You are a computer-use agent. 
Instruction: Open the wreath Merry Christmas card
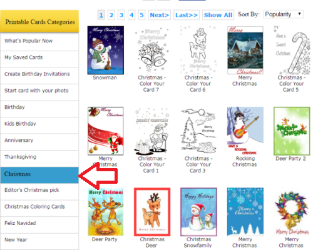(292, 212)
